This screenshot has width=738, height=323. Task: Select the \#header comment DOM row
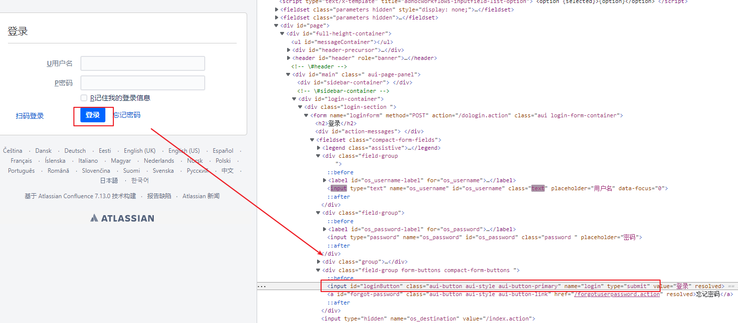319,66
